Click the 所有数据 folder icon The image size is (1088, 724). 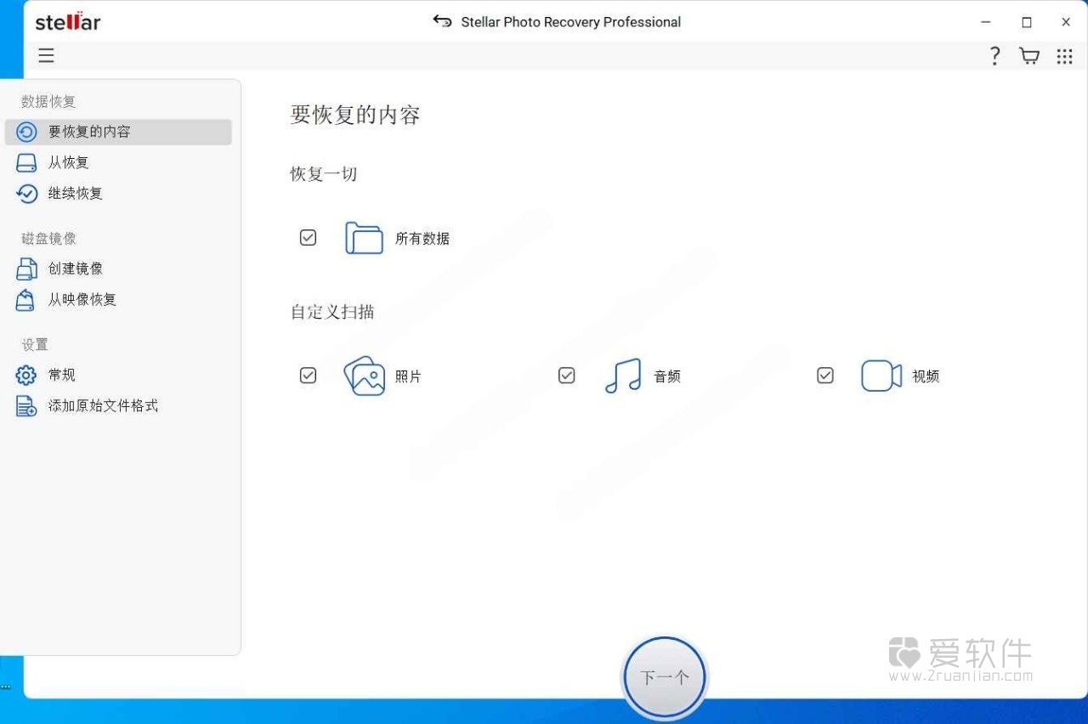tap(364, 238)
